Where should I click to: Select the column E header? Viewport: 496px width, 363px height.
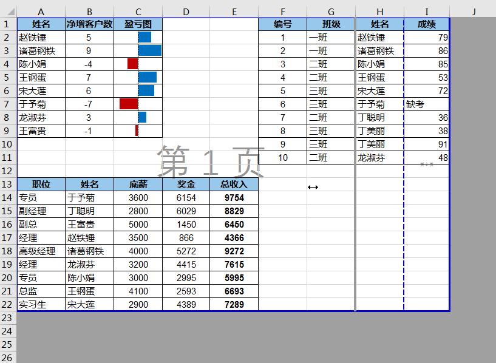pos(234,12)
